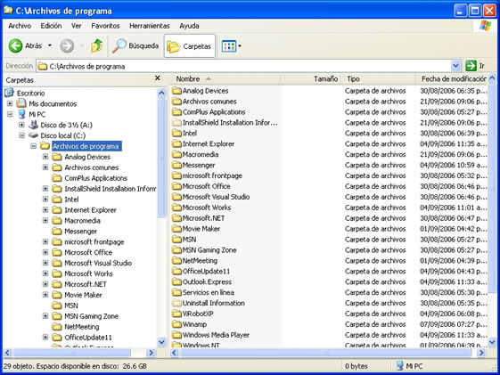Image resolution: width=500 pixels, height=375 pixels.
Task: Toggle the Carpetas folders pane button
Action: 190,46
